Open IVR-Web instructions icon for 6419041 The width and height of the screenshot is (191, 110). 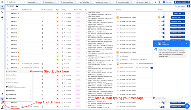pyautogui.click(x=42, y=64)
